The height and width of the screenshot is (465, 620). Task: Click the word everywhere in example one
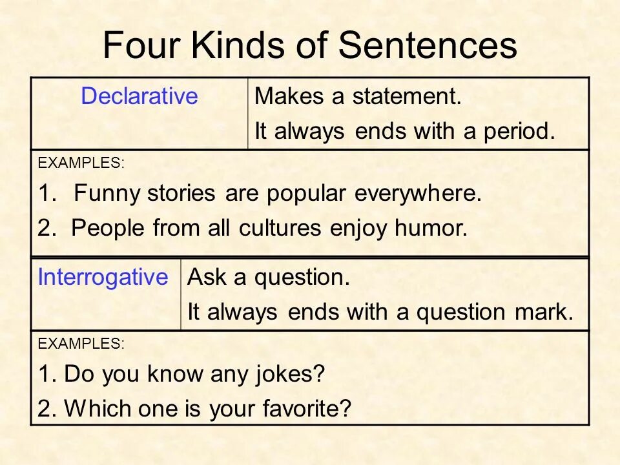point(418,193)
